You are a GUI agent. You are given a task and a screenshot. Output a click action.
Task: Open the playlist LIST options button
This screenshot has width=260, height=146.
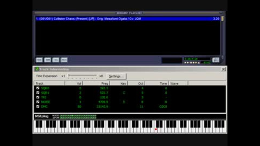tap(216, 60)
